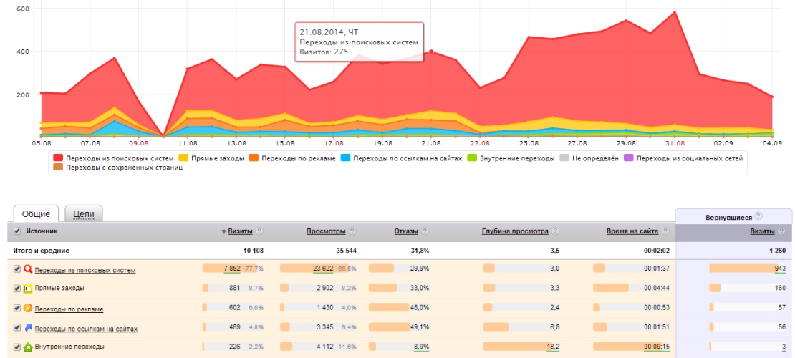This screenshot has height=358, width=795.
Task: Open help icon next to Просмотры header
Action: coord(352,231)
